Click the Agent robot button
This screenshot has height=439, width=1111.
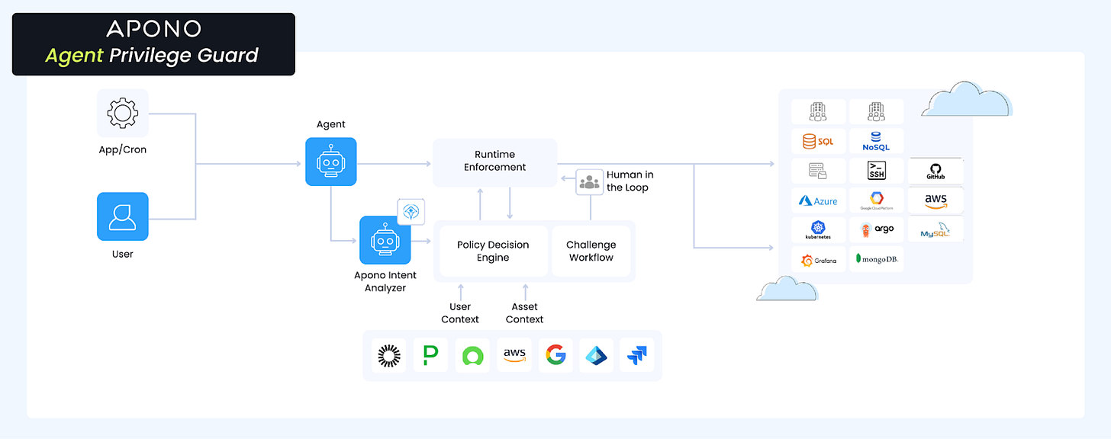(330, 162)
